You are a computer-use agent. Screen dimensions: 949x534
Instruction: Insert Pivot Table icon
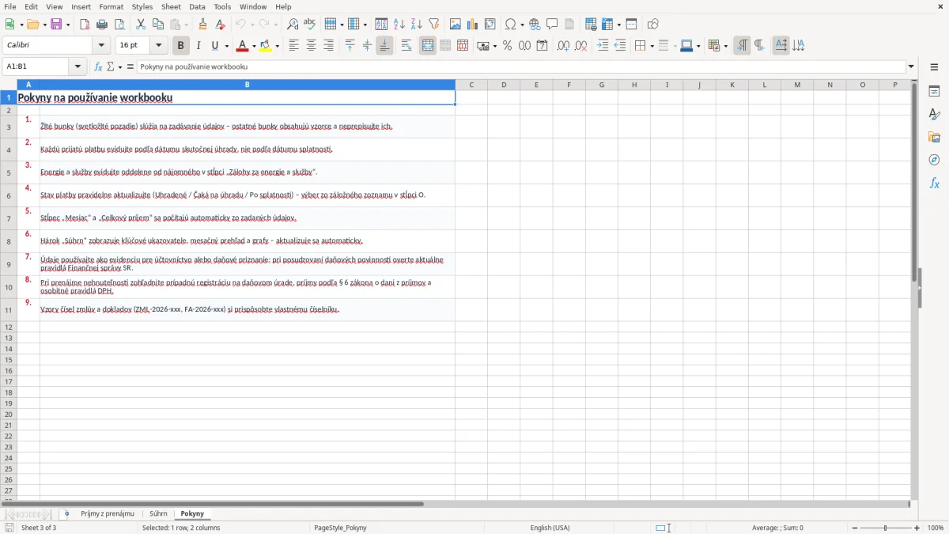pyautogui.click(x=490, y=25)
